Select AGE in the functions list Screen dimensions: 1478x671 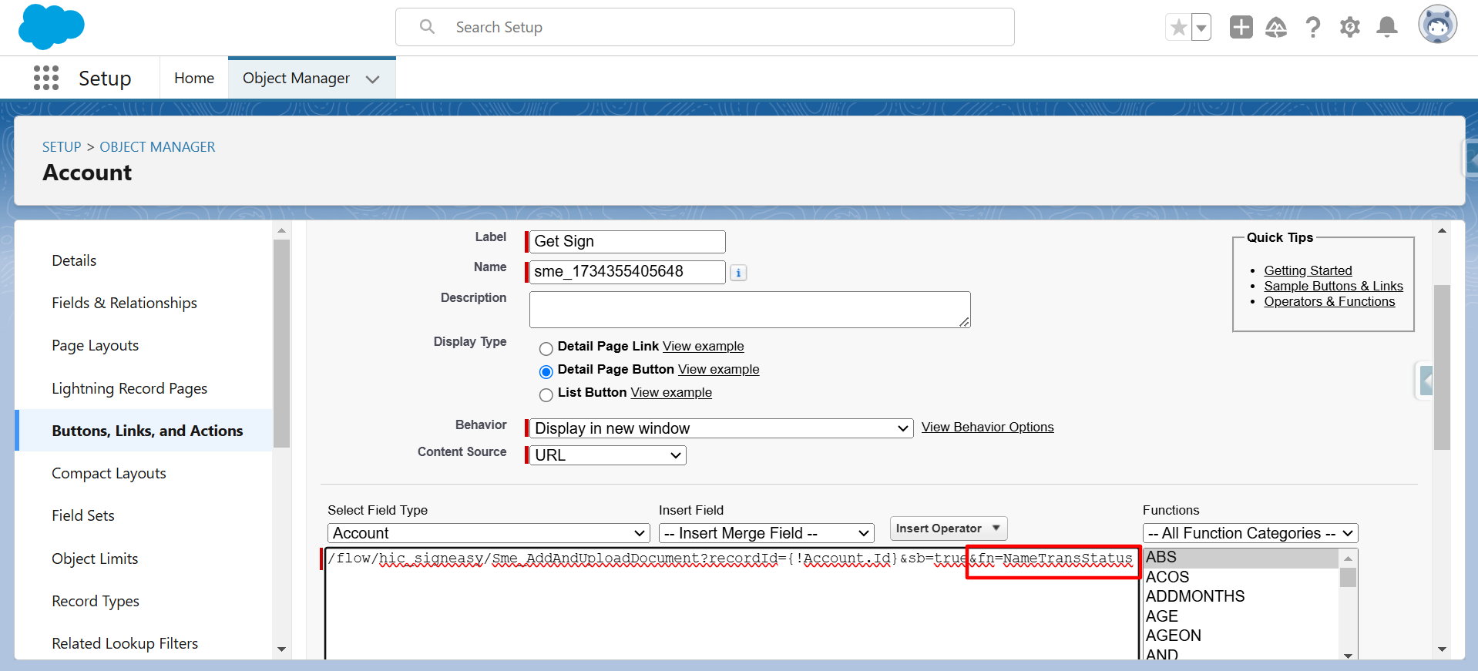(x=1241, y=616)
